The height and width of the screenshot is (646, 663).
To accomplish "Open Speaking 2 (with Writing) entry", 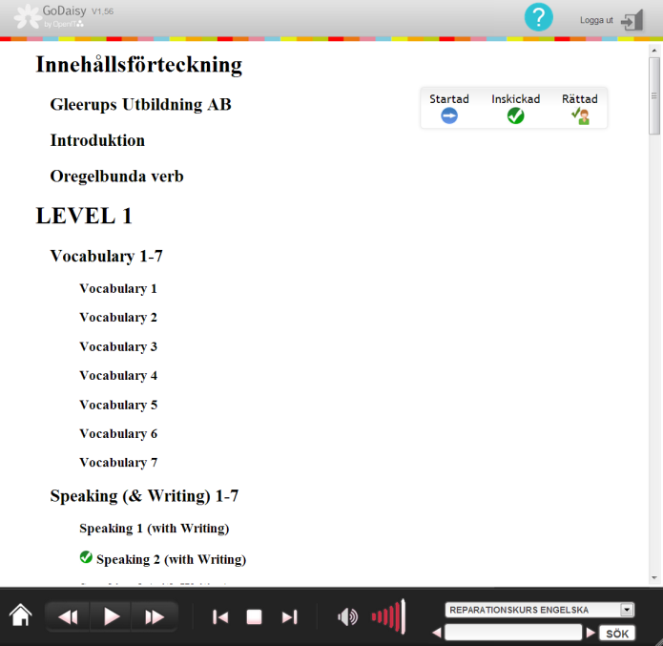I will click(172, 559).
